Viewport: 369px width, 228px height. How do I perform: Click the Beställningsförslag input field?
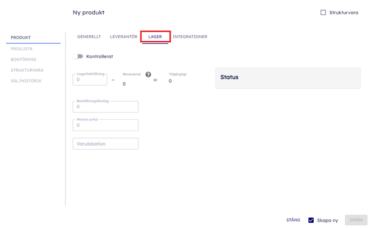pos(105,107)
